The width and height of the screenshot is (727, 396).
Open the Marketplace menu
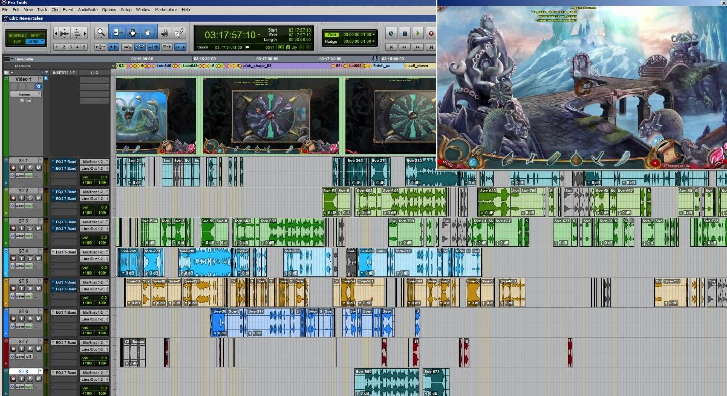coord(166,10)
